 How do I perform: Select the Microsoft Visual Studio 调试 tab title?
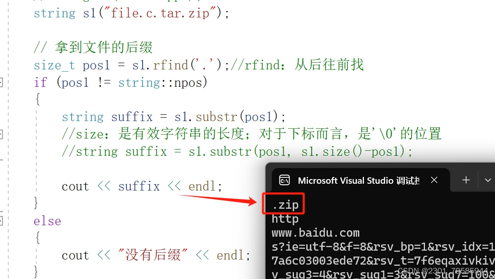(358, 181)
